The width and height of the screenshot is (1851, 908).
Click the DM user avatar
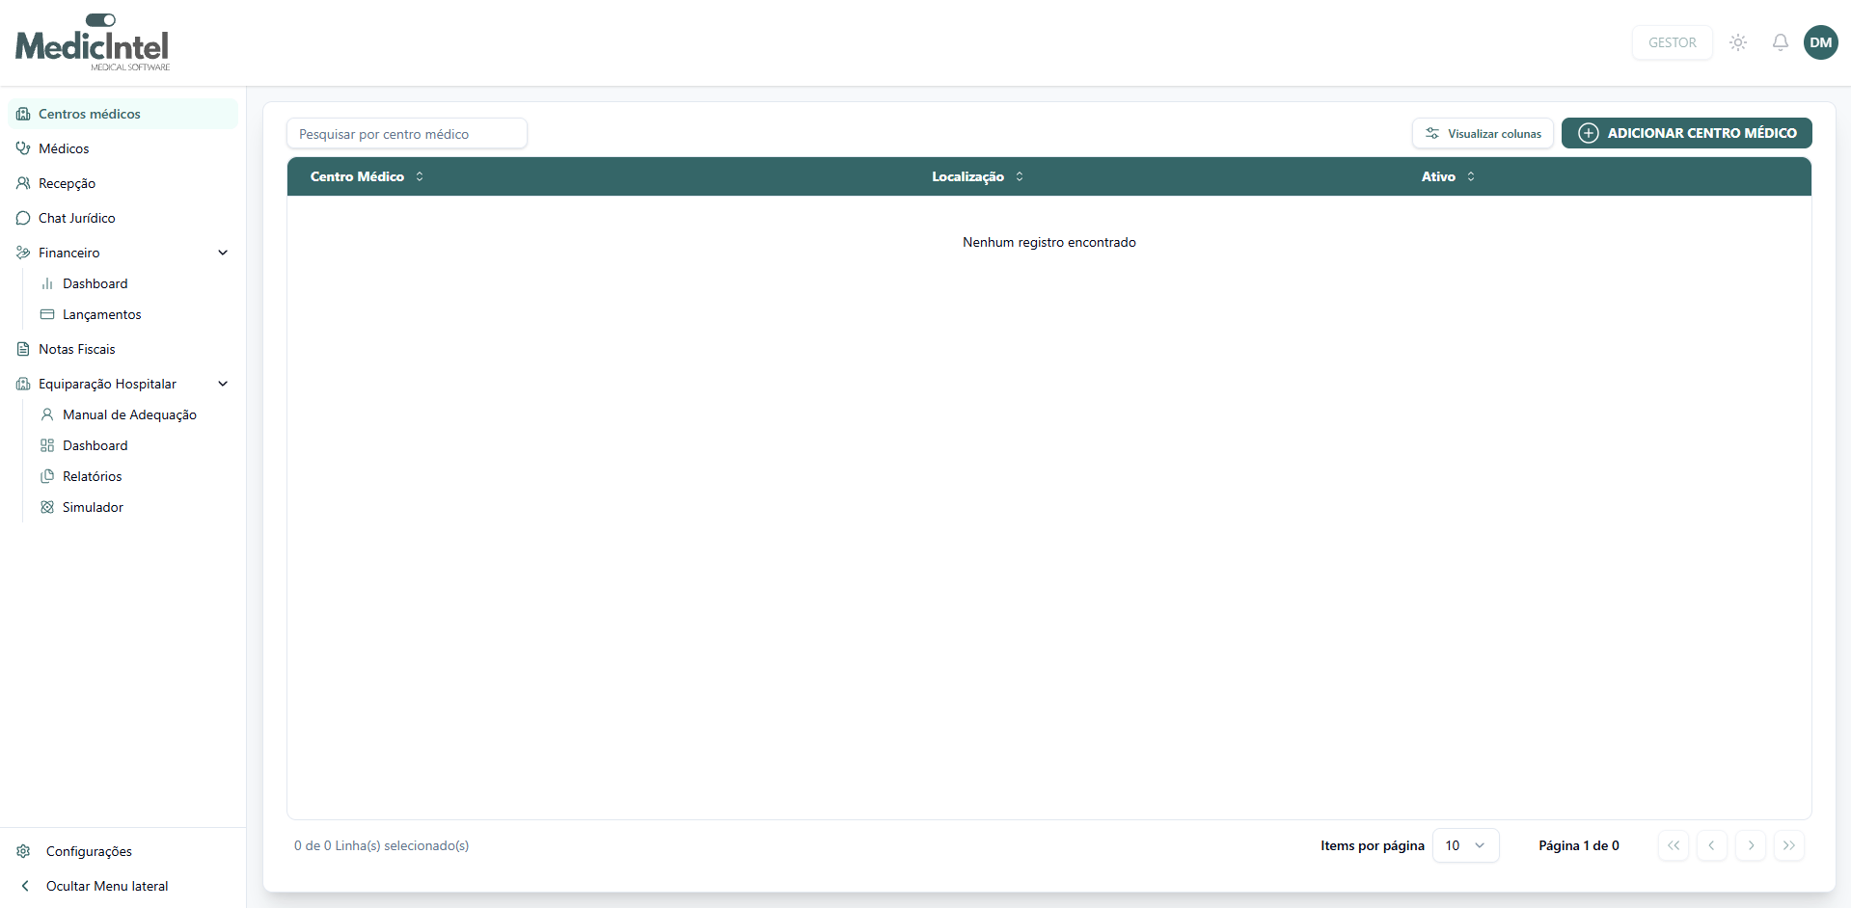(1821, 42)
